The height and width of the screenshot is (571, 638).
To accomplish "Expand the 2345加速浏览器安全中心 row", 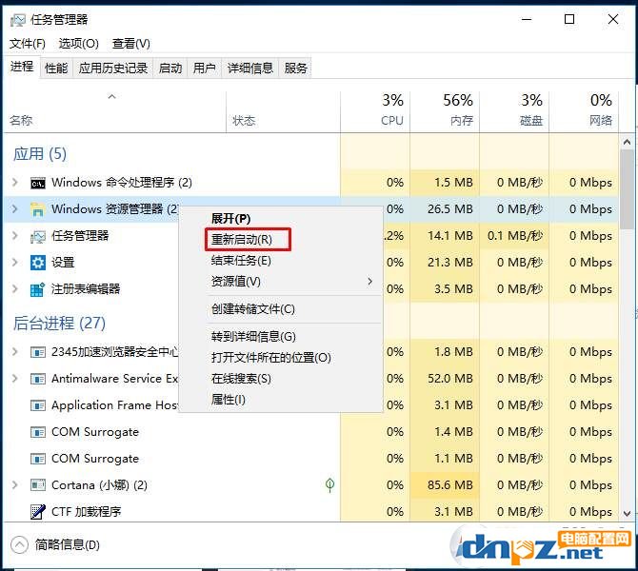I will pos(15,351).
